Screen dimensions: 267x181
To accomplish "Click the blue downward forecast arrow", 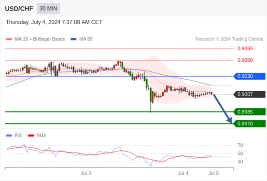I will click(223, 109).
